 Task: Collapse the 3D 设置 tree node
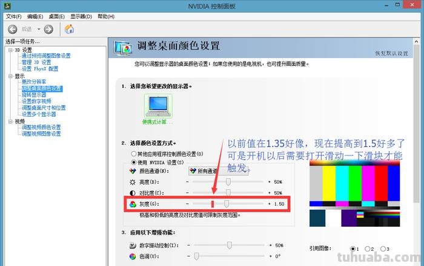tap(10, 50)
